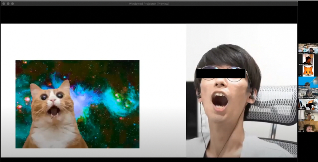The width and height of the screenshot is (318, 162).
Task: Close the Windowed Projector window
Action: [4, 4]
